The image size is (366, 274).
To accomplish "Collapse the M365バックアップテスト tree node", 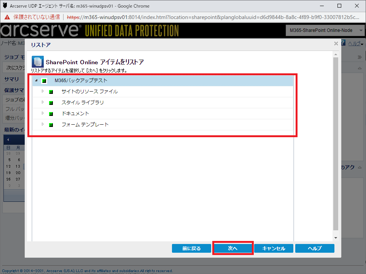I will [x=36, y=81].
